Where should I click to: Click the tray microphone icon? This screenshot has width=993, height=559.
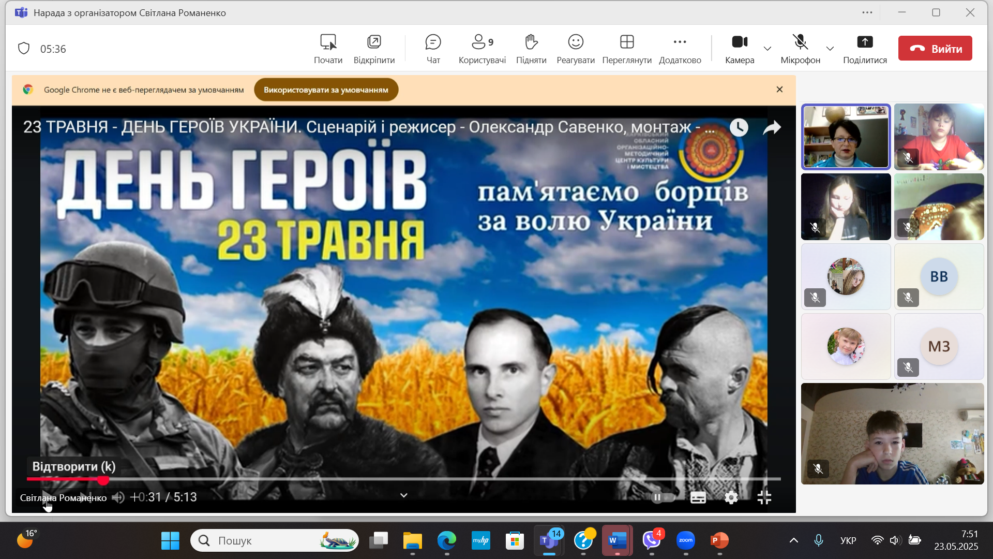coord(818,541)
